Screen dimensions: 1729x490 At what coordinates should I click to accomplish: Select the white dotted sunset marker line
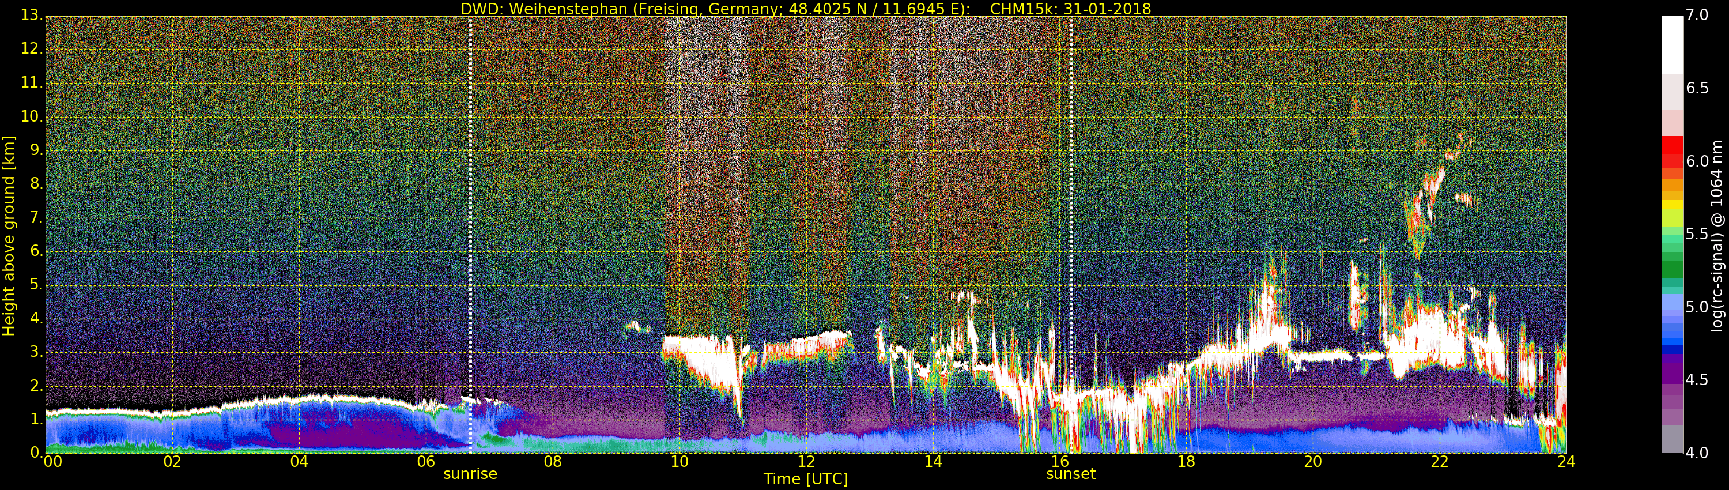[x=1071, y=235]
